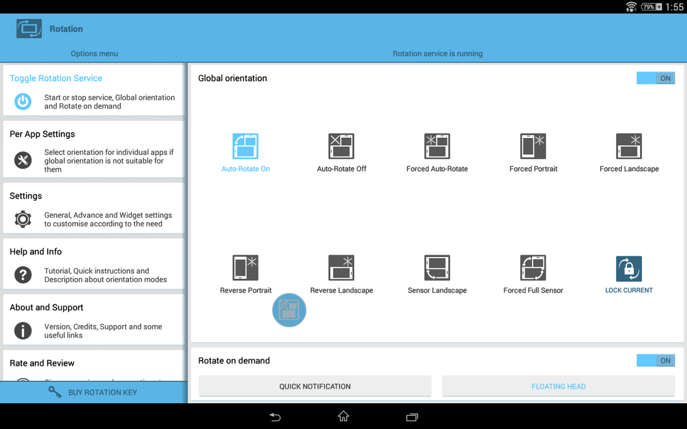
Task: Pick the Forced Auto-Rotate icon
Action: pyautogui.click(x=437, y=146)
